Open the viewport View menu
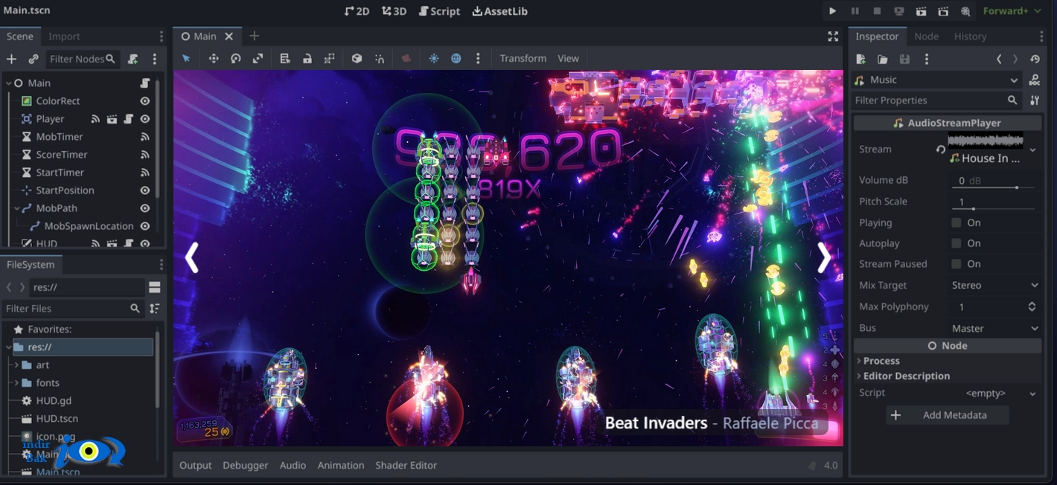Viewport: 1057px width, 485px height. (568, 58)
